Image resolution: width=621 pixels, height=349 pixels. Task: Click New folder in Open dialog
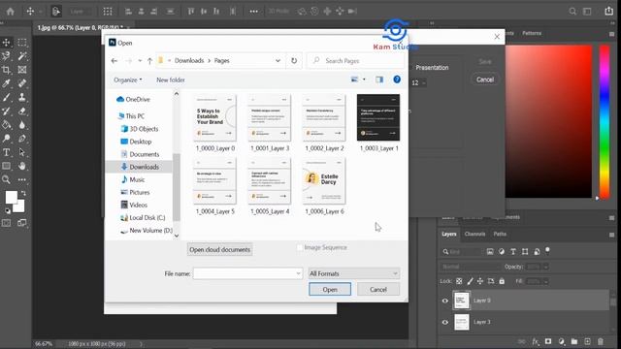tap(171, 79)
